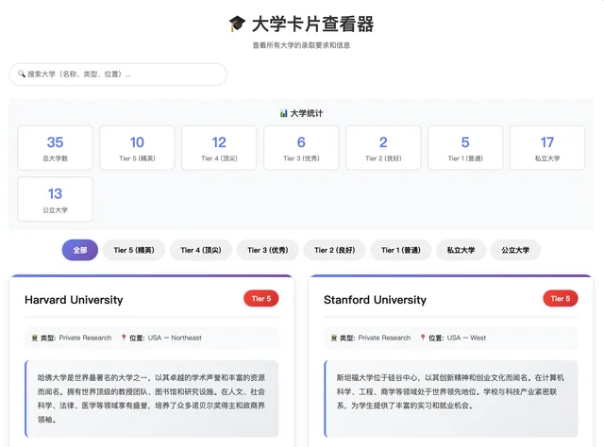Click the 17 私立大学 stat card

pyautogui.click(x=547, y=148)
